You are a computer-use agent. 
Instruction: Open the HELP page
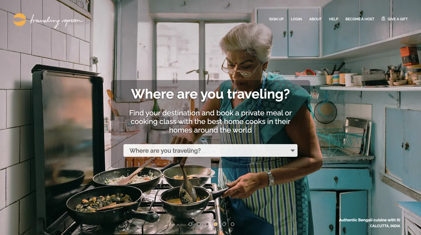pos(334,19)
